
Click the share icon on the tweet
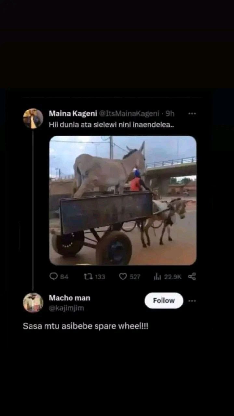click(x=192, y=277)
